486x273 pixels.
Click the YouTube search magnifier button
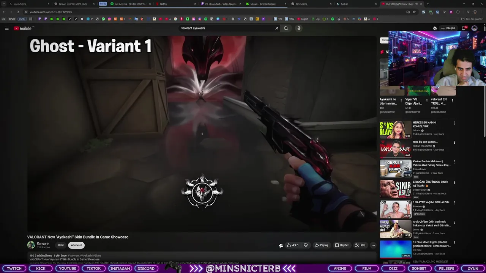pos(286,28)
